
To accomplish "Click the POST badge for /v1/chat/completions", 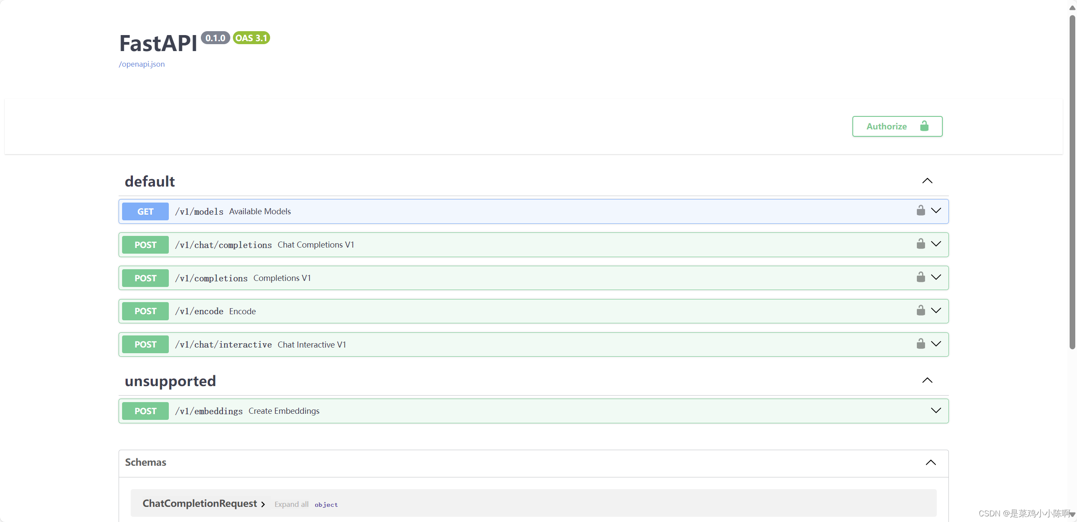I will click(145, 245).
